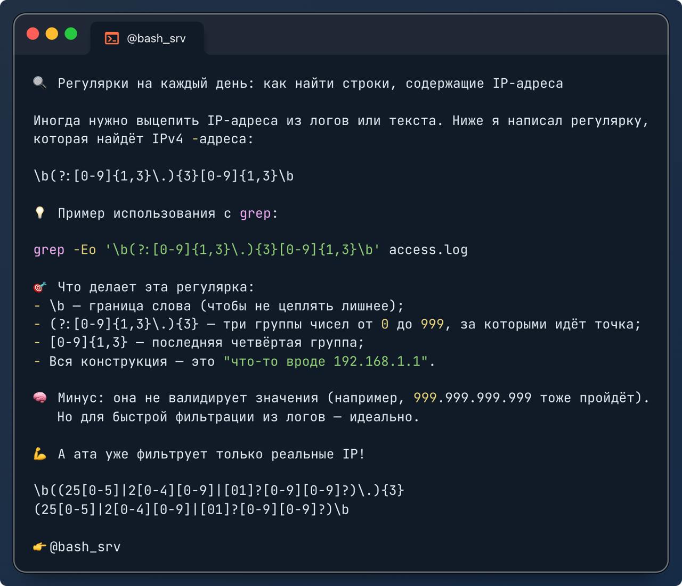The width and height of the screenshot is (682, 586).
Task: Select the @bash_srv tab title
Action: click(x=156, y=38)
